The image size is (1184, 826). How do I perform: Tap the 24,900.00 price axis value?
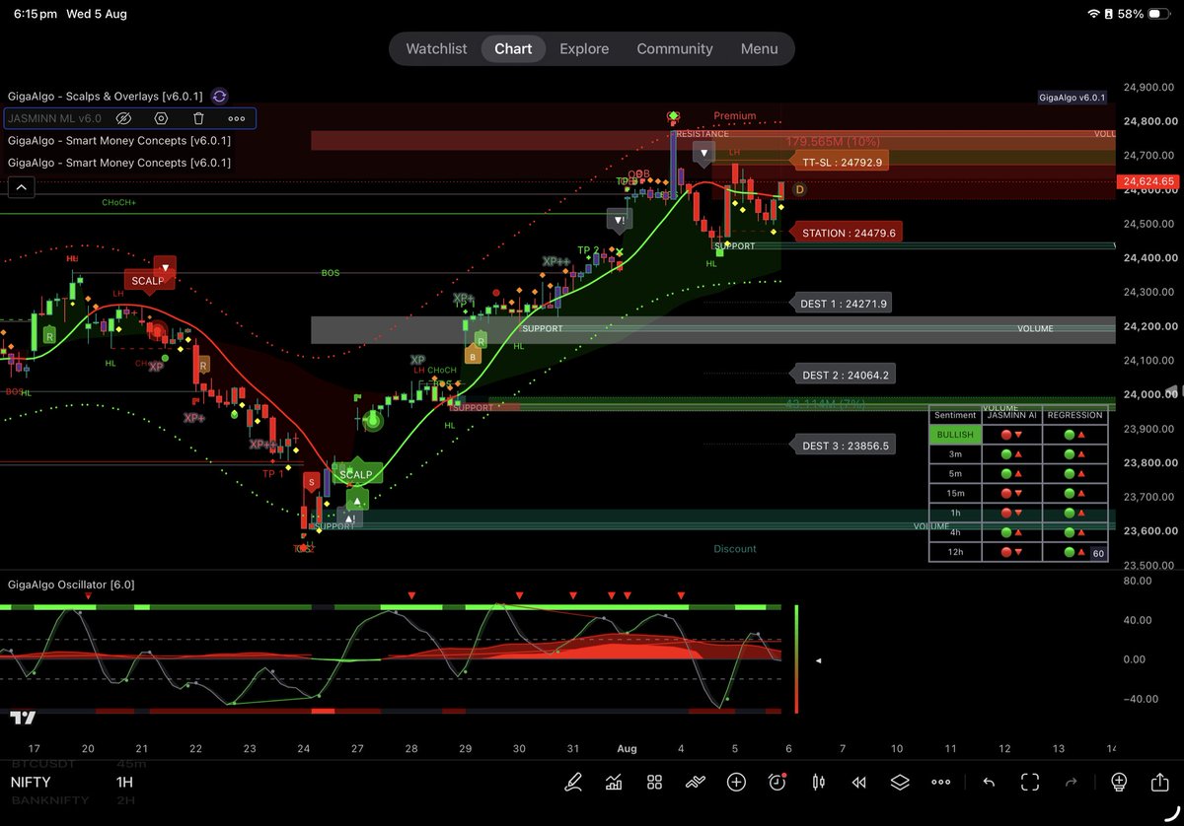click(x=1150, y=88)
